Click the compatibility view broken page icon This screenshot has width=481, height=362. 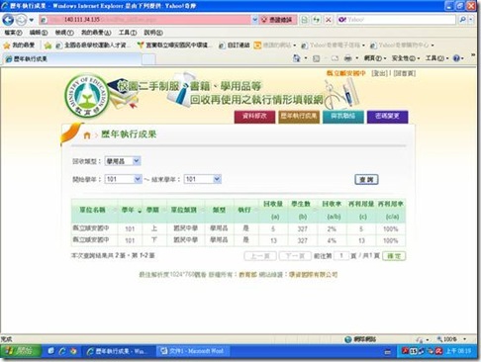pos(304,20)
